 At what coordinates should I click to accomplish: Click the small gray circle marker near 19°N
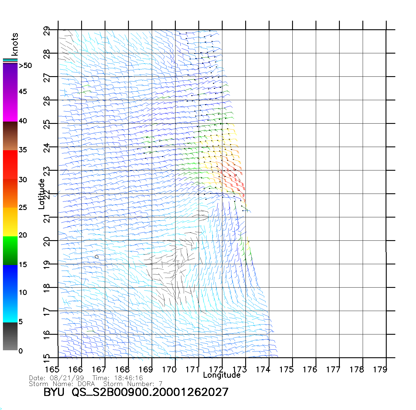(96, 257)
